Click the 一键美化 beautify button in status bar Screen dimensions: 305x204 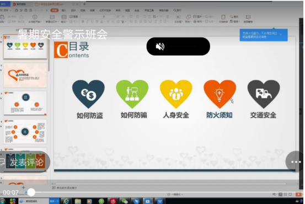[175, 195]
